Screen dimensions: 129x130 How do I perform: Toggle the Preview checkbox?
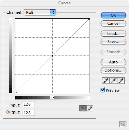click(x=103, y=90)
